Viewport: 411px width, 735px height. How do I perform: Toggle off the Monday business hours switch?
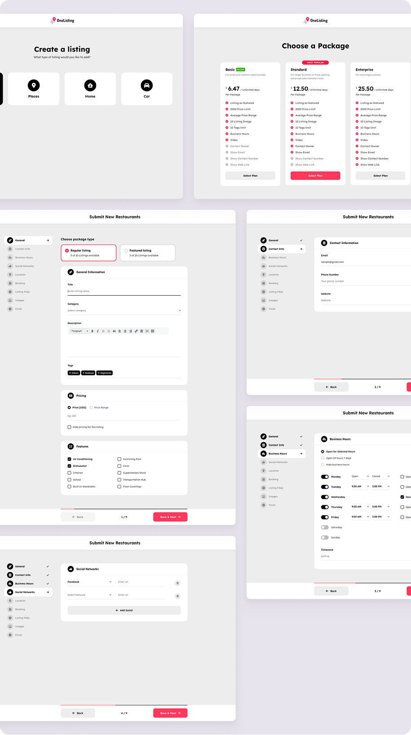point(325,477)
